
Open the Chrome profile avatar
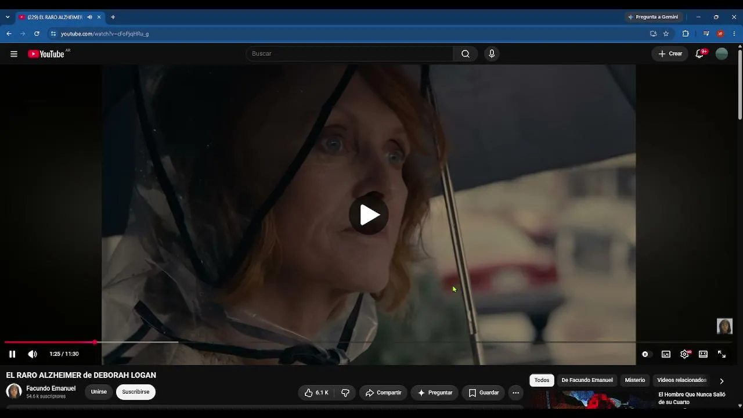[x=720, y=34]
